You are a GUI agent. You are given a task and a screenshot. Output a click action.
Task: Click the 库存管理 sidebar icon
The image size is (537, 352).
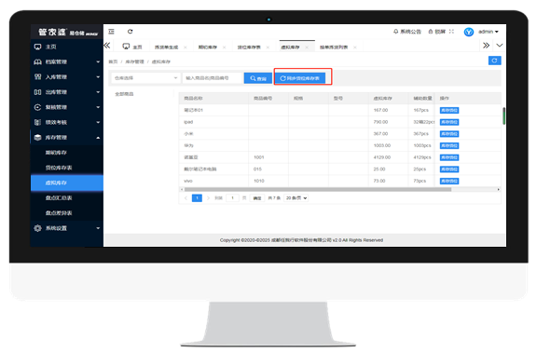coord(37,137)
